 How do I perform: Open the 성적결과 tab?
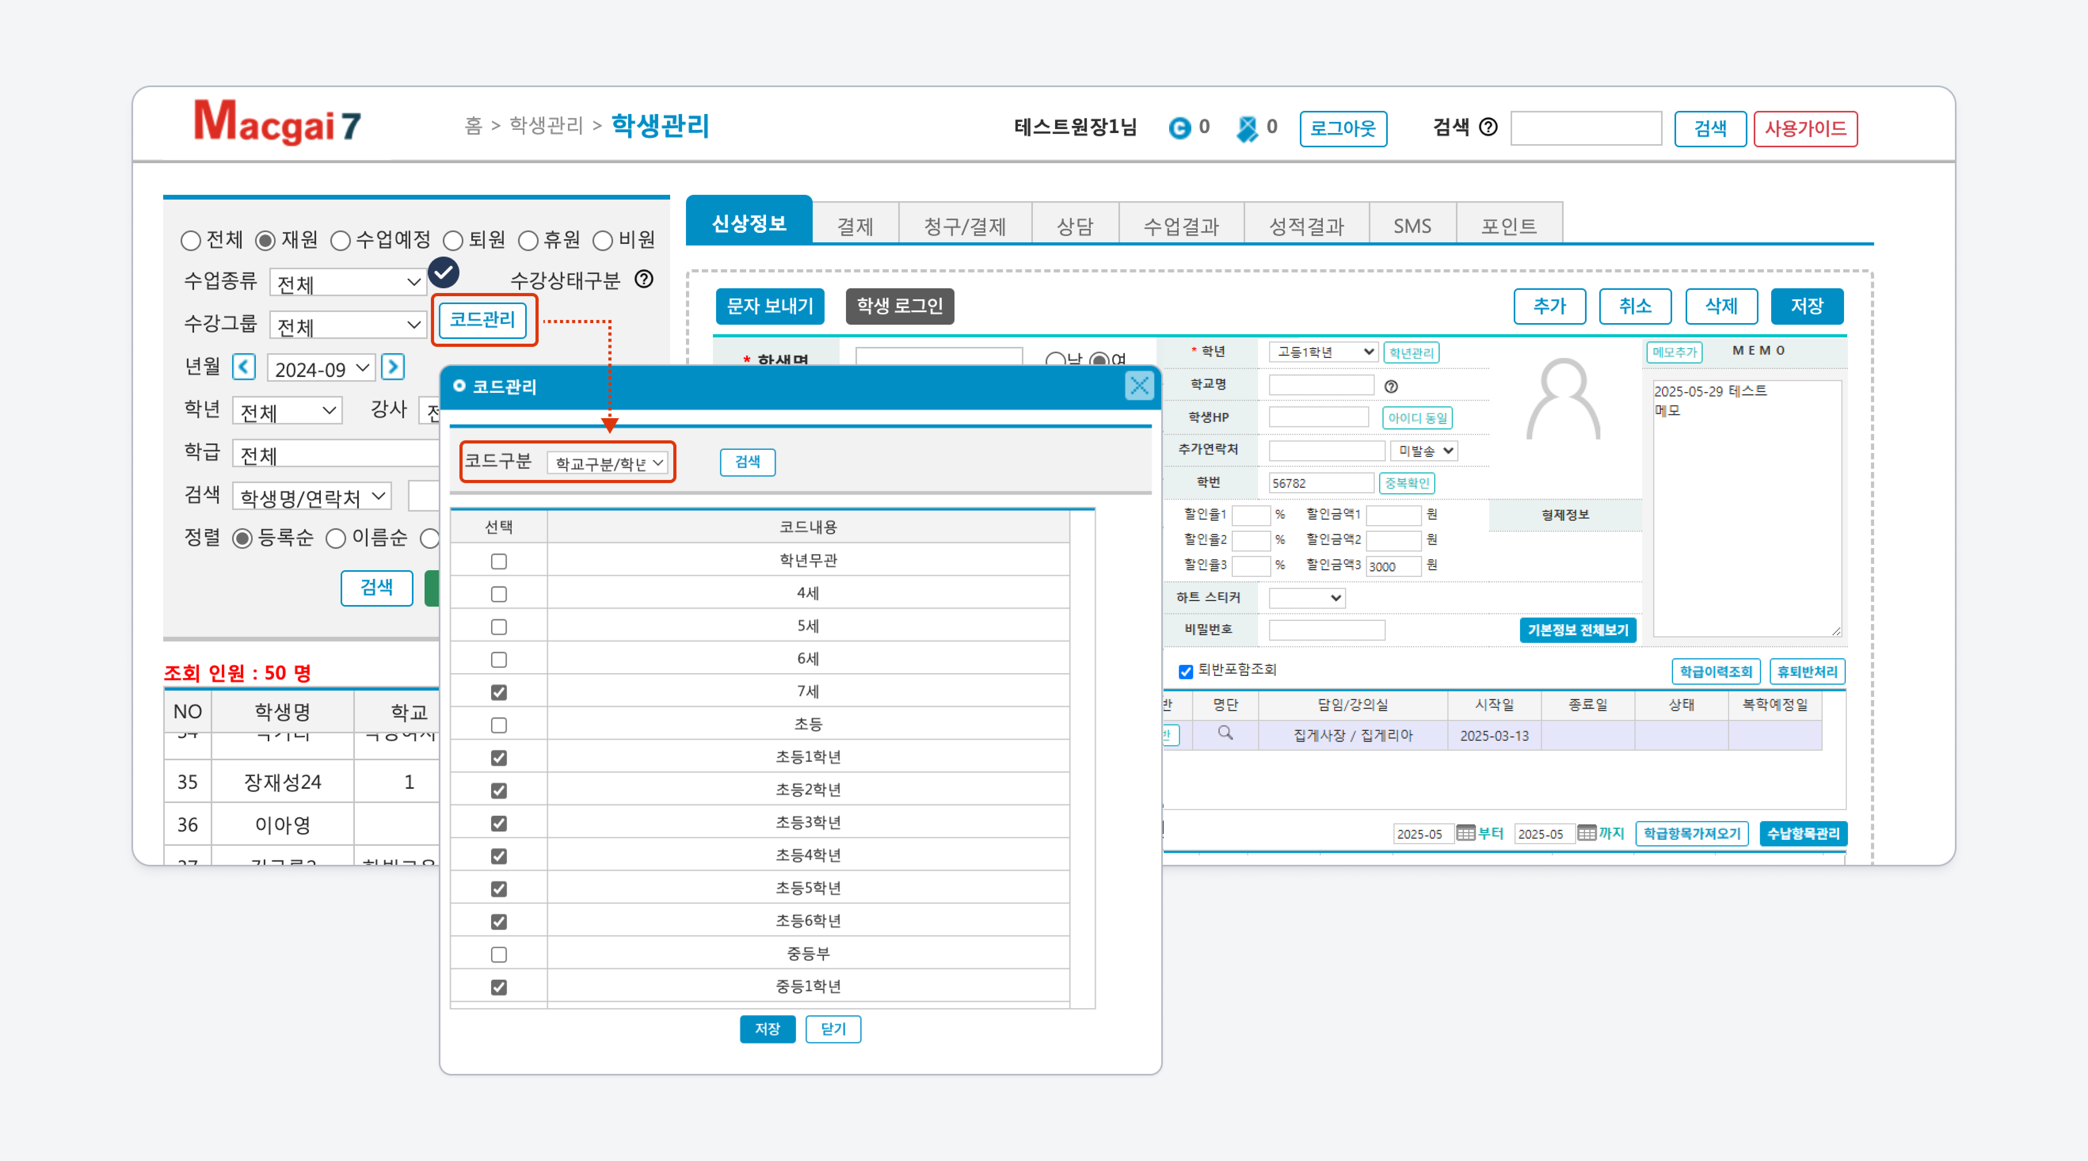pyautogui.click(x=1306, y=225)
